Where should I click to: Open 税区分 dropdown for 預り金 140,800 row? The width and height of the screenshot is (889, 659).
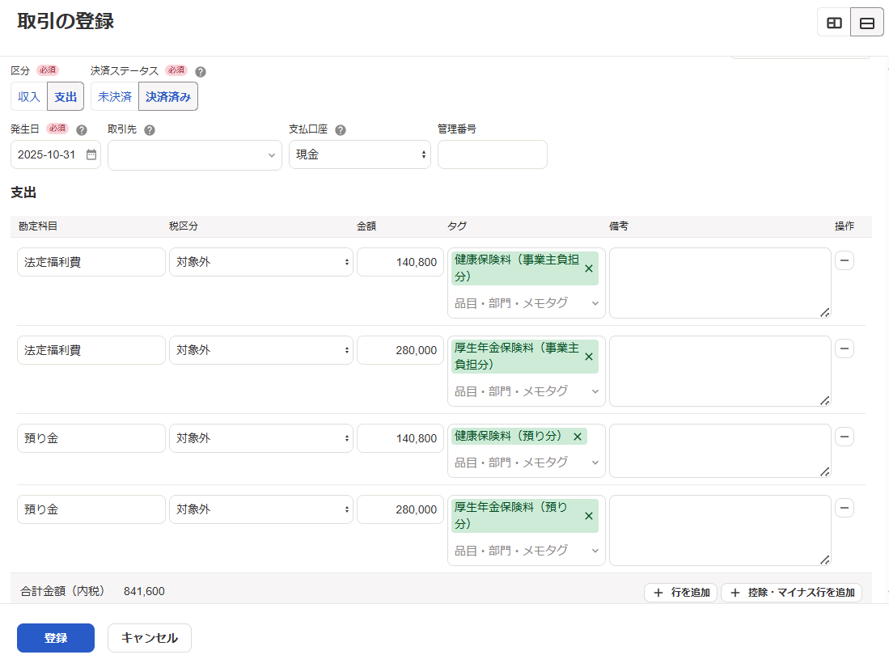pos(260,438)
